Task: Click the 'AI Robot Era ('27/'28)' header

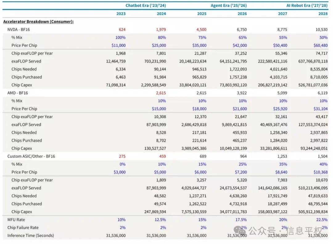Action: [307, 6]
